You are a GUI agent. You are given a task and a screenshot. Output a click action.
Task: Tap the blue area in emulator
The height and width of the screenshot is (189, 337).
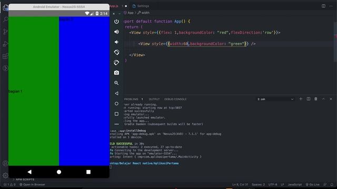click(84, 91)
